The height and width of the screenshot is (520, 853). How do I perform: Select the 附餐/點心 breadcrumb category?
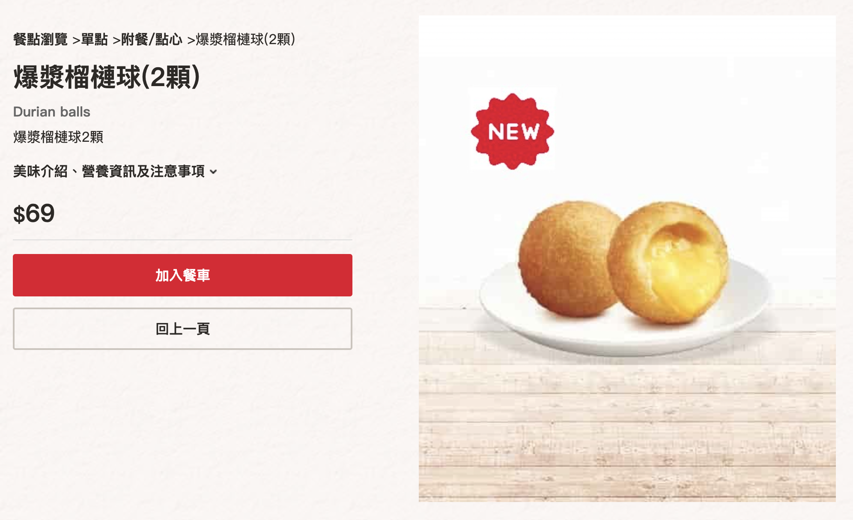(x=152, y=39)
